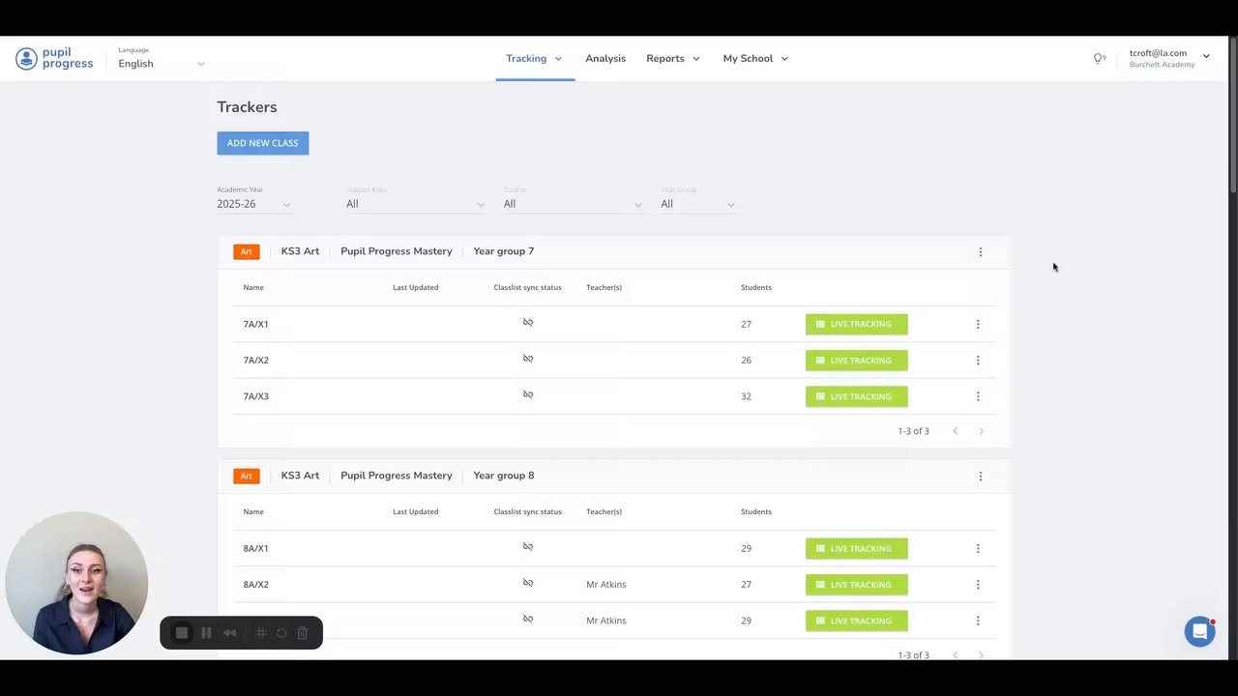Open Live Tracking for 8A/X2

coord(857,584)
